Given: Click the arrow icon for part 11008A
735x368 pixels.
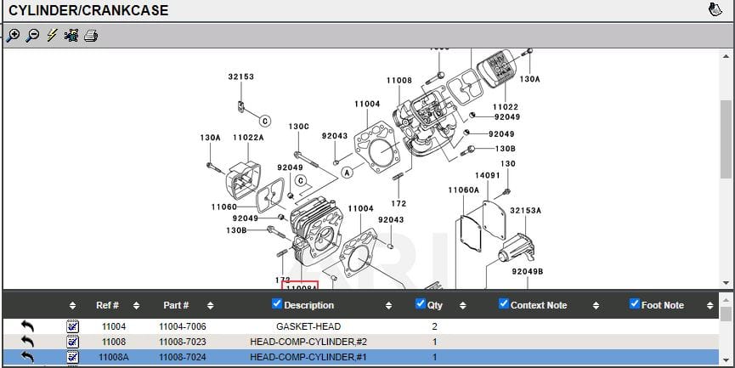Looking at the screenshot, I should pos(28,357).
